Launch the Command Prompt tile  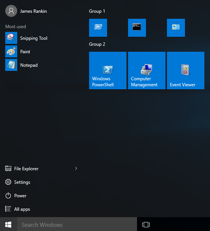click(x=137, y=28)
